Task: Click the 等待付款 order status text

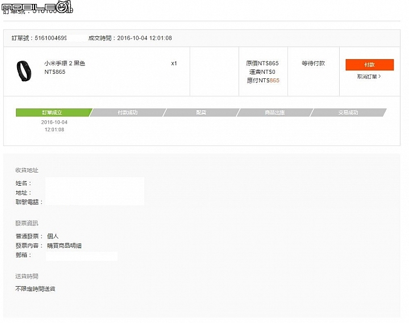Action: pyautogui.click(x=313, y=63)
